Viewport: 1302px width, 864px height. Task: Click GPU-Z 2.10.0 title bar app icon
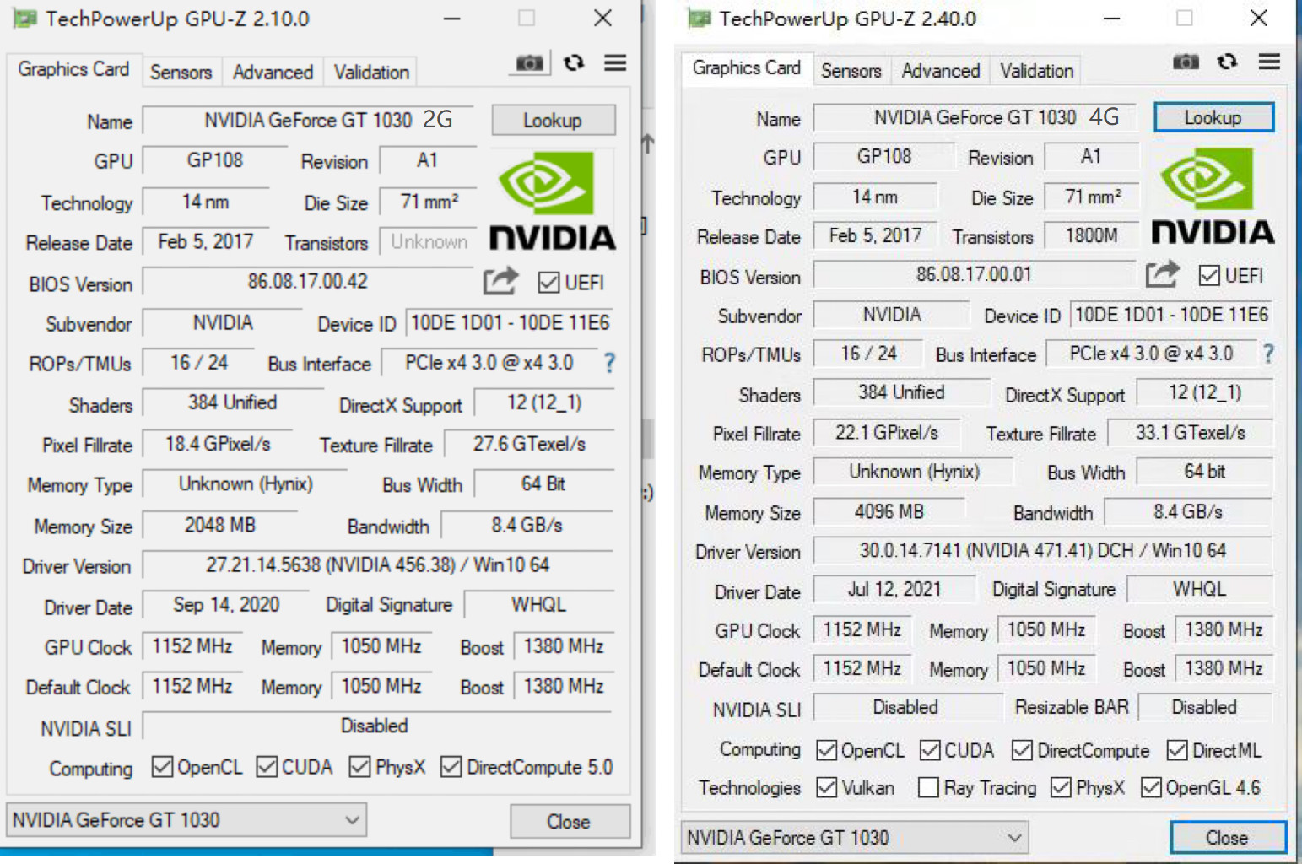point(24,19)
